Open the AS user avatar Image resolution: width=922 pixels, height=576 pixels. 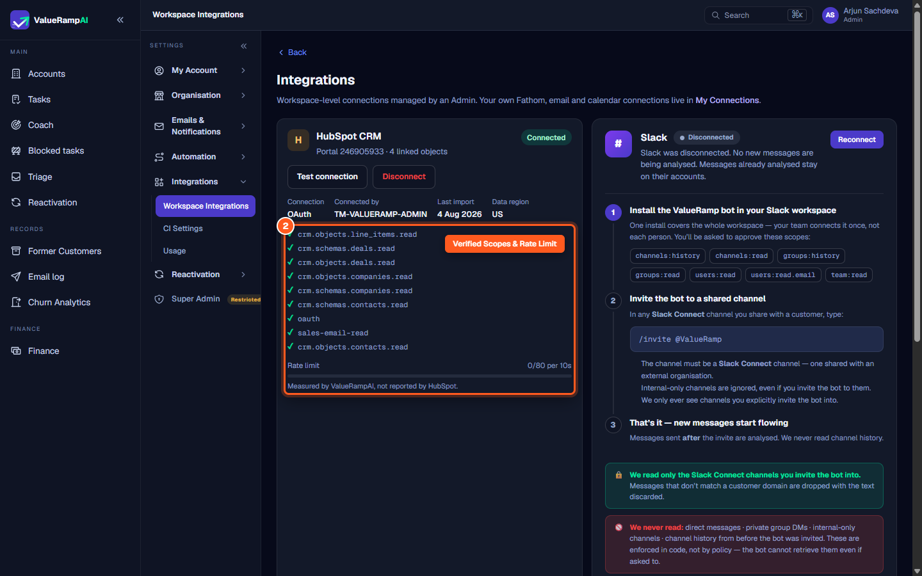pyautogui.click(x=830, y=15)
